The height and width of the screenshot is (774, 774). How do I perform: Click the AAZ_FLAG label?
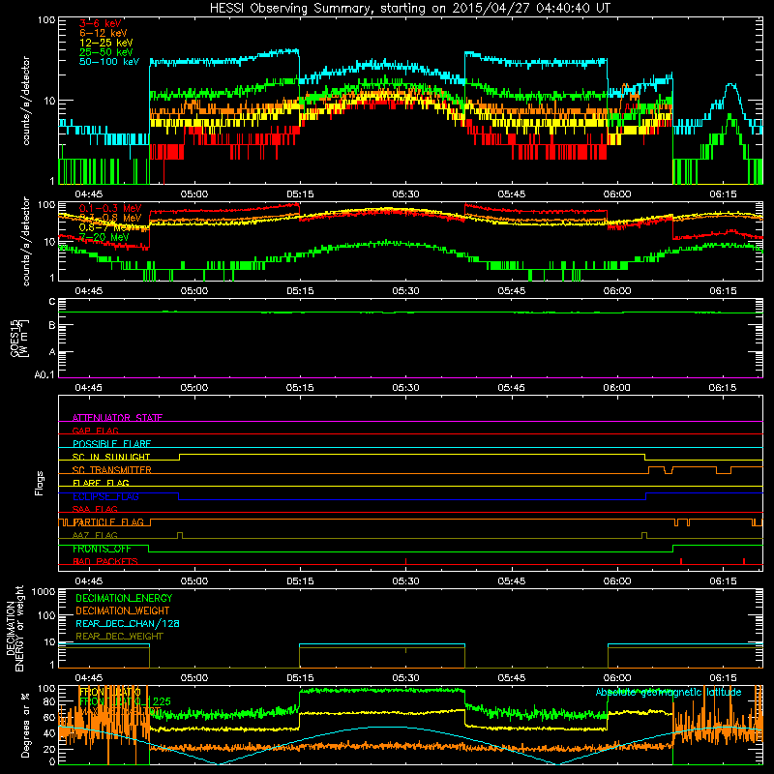pos(95,536)
